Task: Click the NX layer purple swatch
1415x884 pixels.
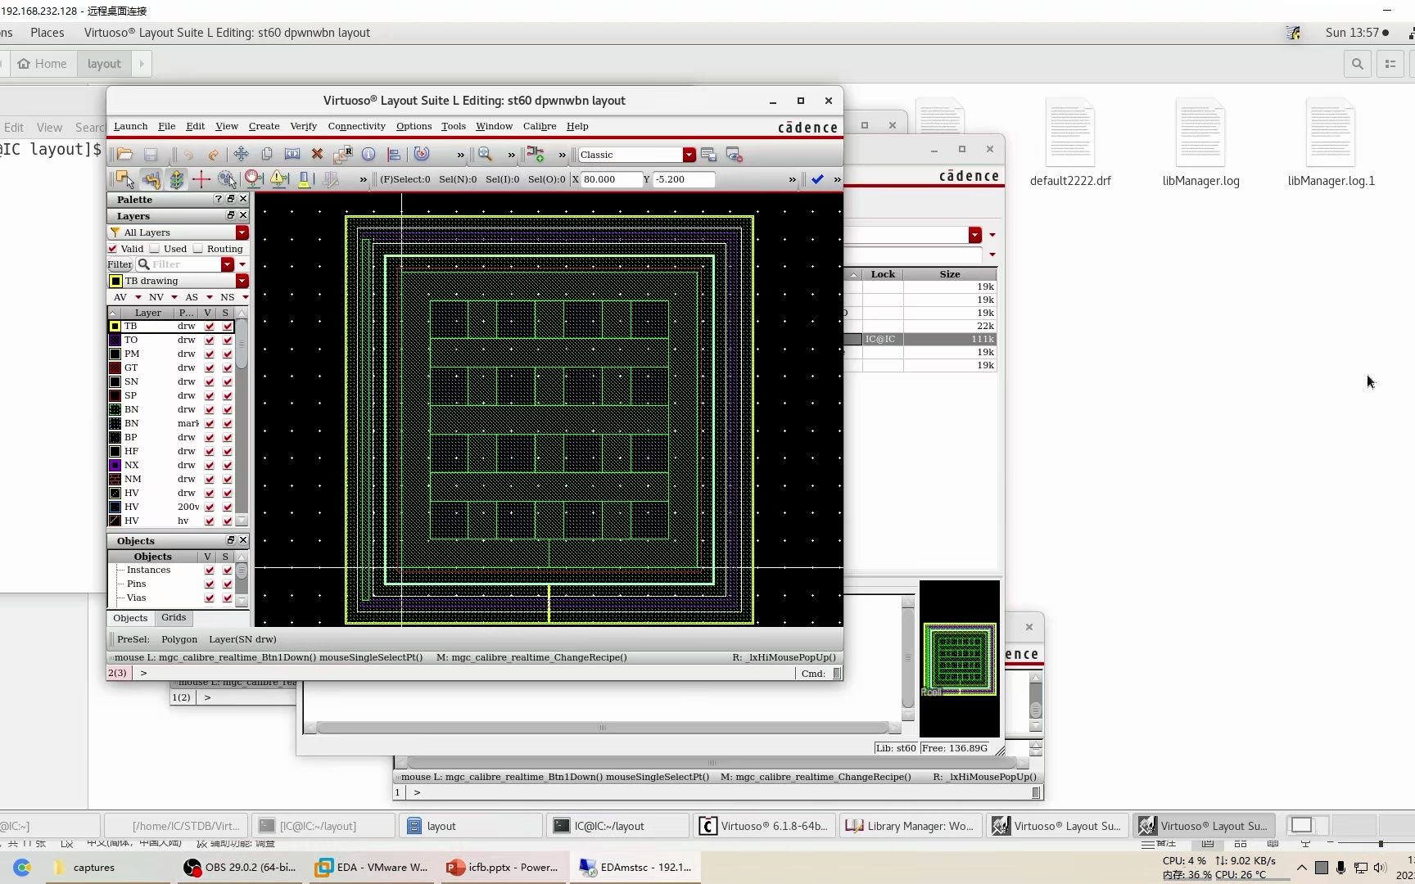Action: point(115,465)
